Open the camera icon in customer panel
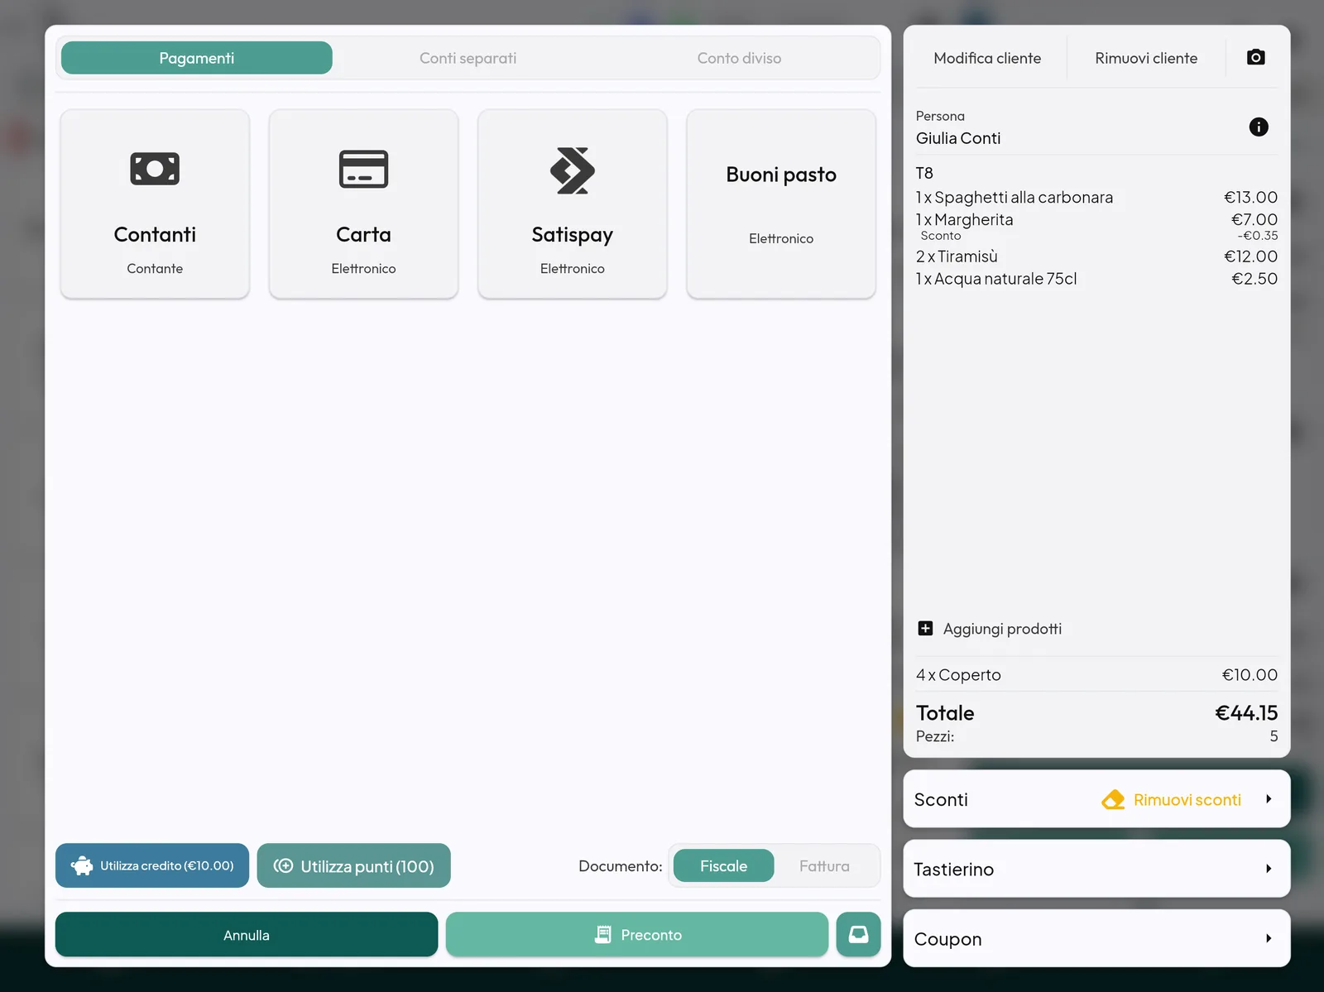This screenshot has width=1324, height=992. click(1255, 57)
